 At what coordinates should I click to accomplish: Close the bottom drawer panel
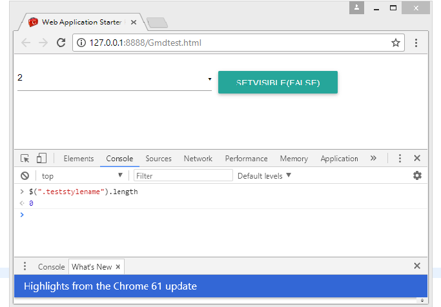click(417, 266)
